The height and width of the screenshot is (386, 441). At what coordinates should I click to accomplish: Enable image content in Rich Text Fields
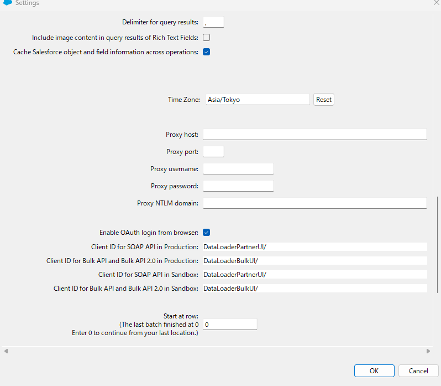(x=207, y=38)
